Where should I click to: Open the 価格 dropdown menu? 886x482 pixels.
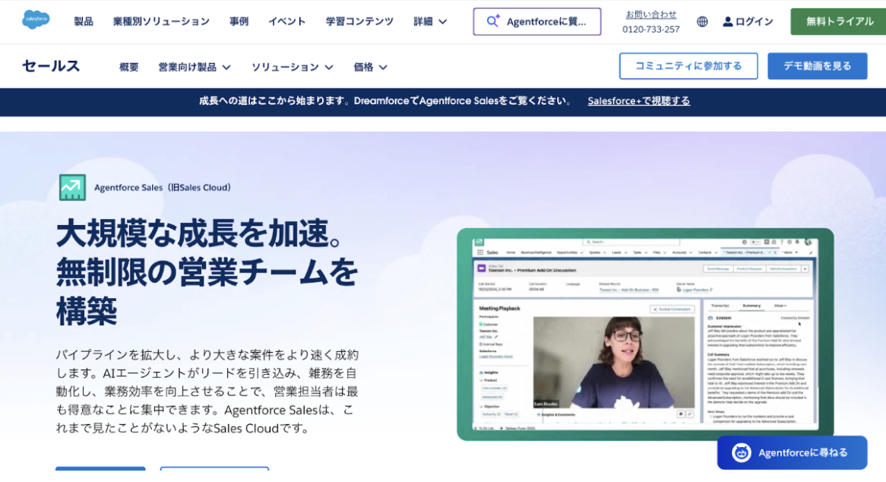pyautogui.click(x=370, y=67)
